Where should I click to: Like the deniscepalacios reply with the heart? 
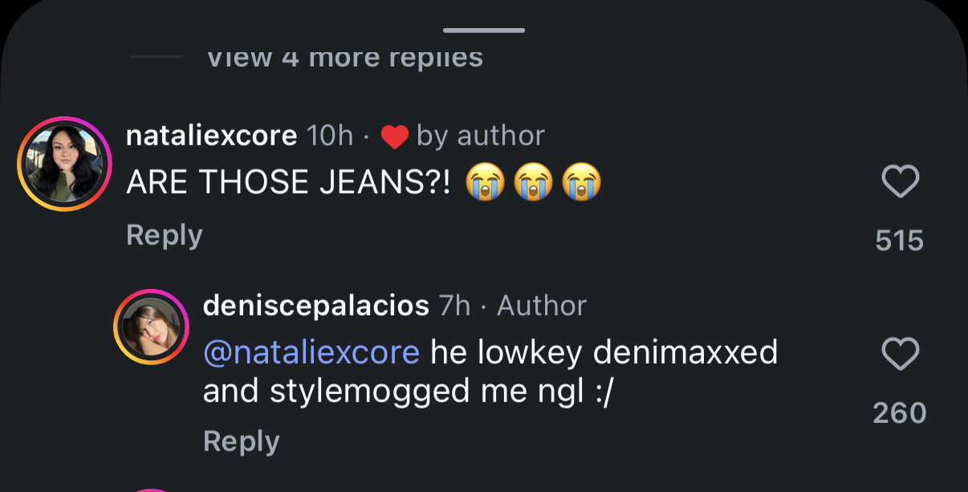pos(900,354)
